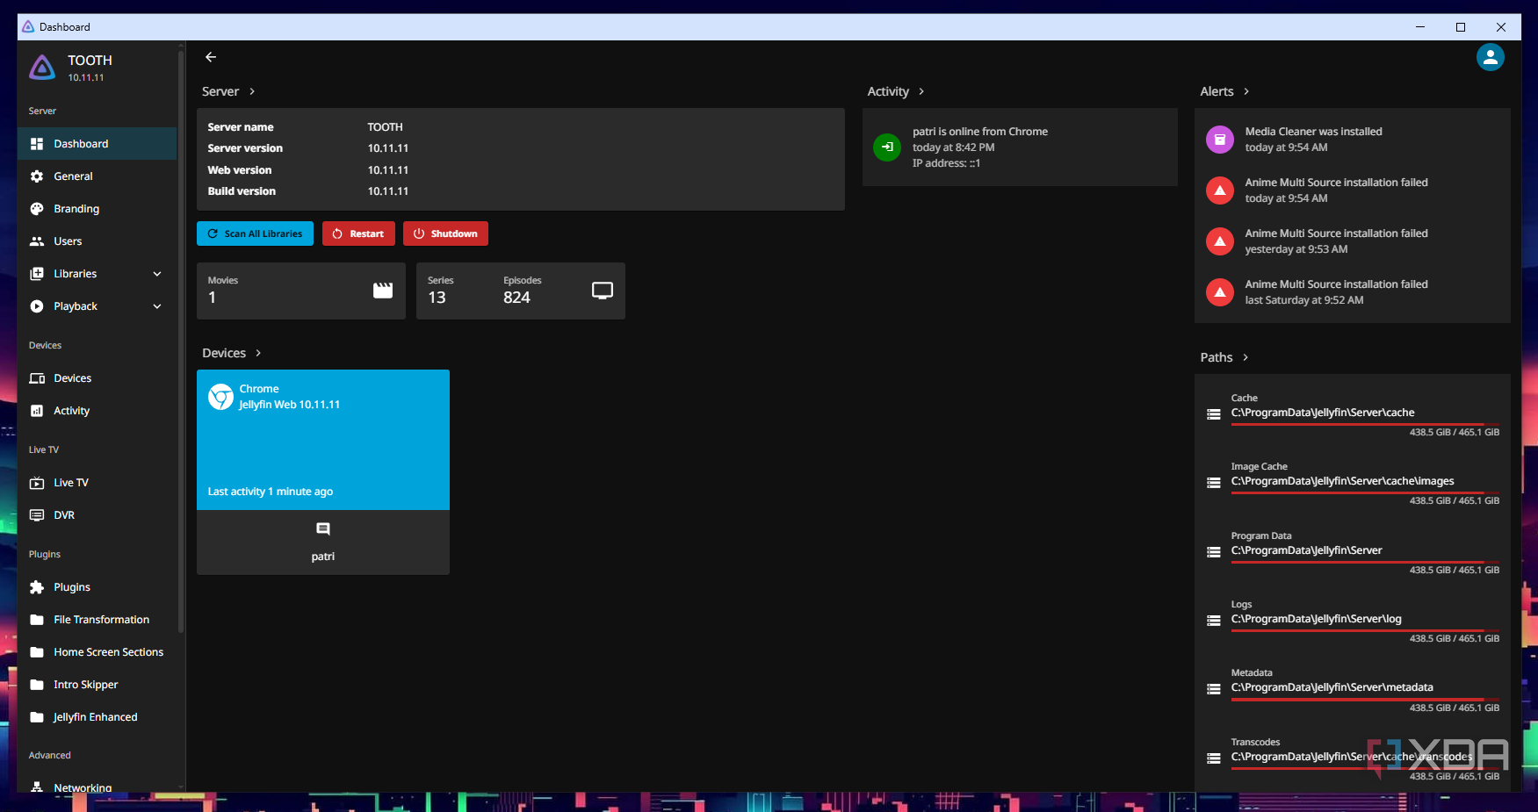Click the Chrome icon in device card
Screen dimensions: 1538x812
point(220,397)
